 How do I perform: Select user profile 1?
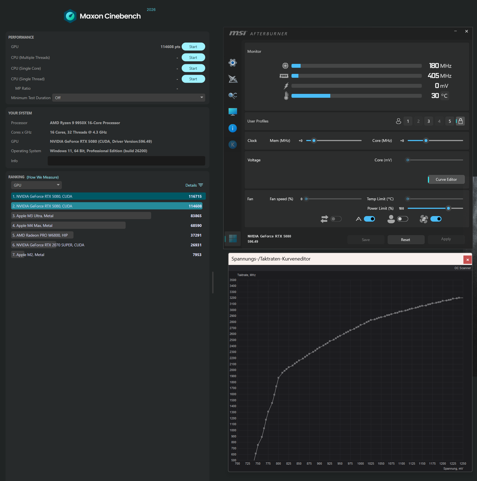tap(408, 121)
